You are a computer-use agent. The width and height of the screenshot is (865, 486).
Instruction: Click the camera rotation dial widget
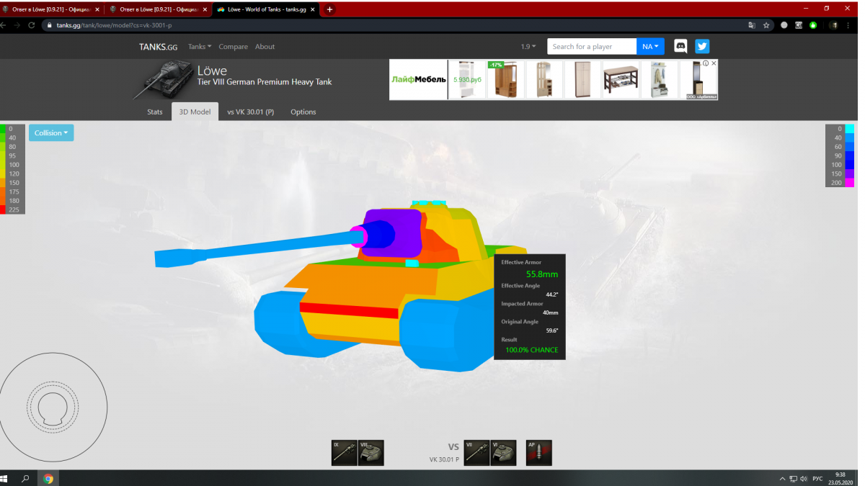coord(53,407)
